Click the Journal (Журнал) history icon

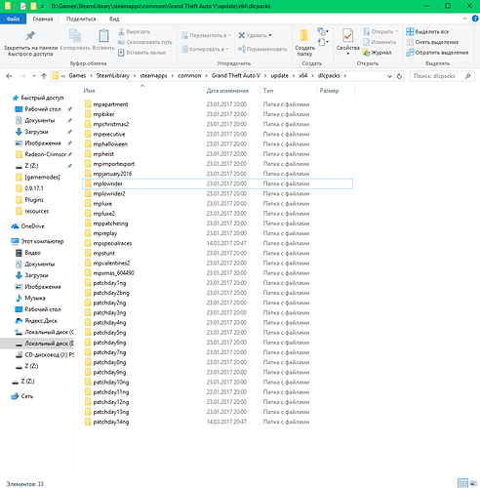pyautogui.click(x=367, y=53)
